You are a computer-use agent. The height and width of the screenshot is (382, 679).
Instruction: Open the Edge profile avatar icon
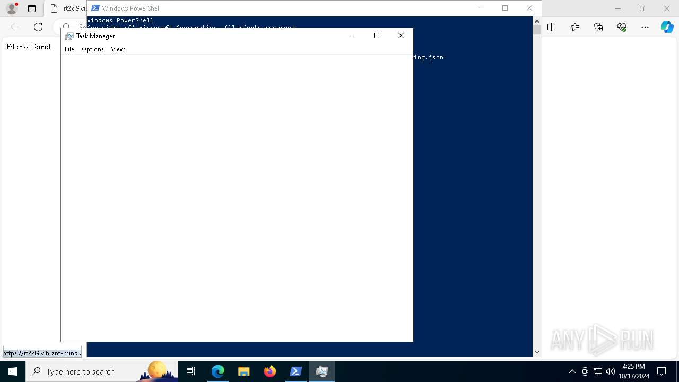12,8
